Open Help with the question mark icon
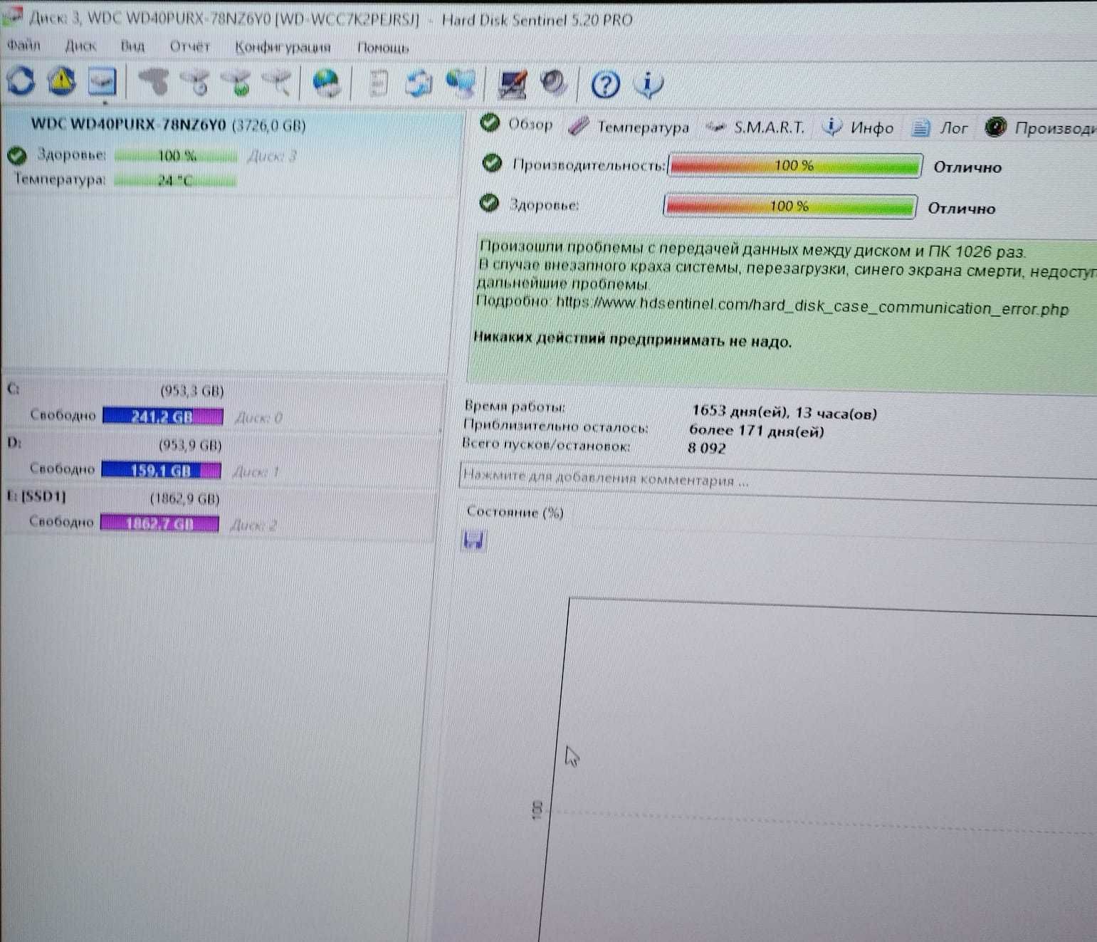Screen dimensions: 1097x942 [x=605, y=85]
